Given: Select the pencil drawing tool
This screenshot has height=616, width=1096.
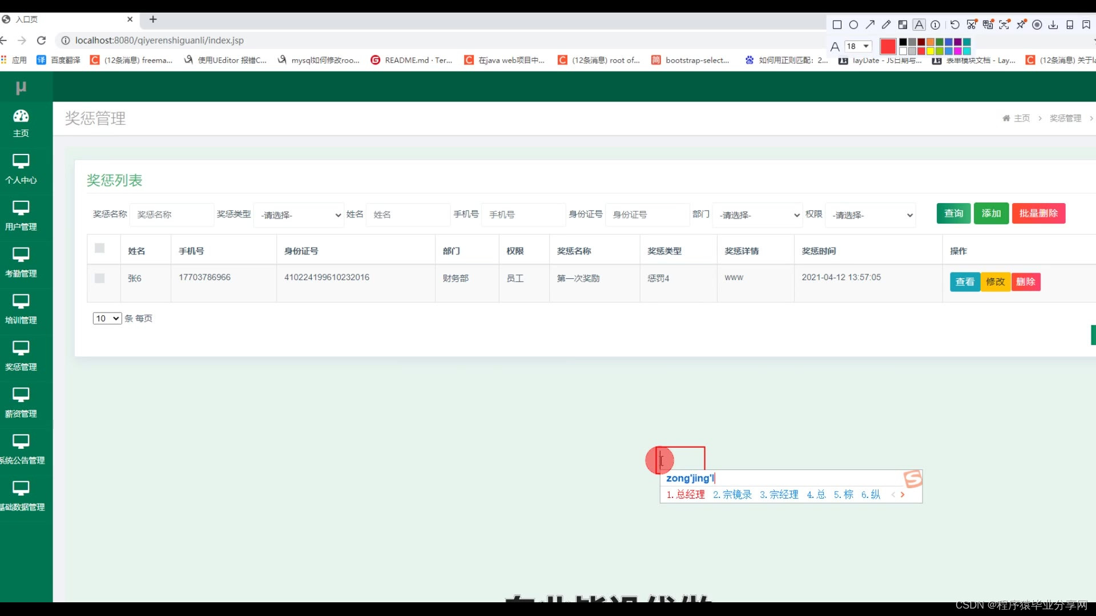Looking at the screenshot, I should pyautogui.click(x=886, y=25).
